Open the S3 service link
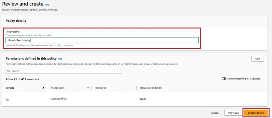272x118 pixels. coord(7,99)
